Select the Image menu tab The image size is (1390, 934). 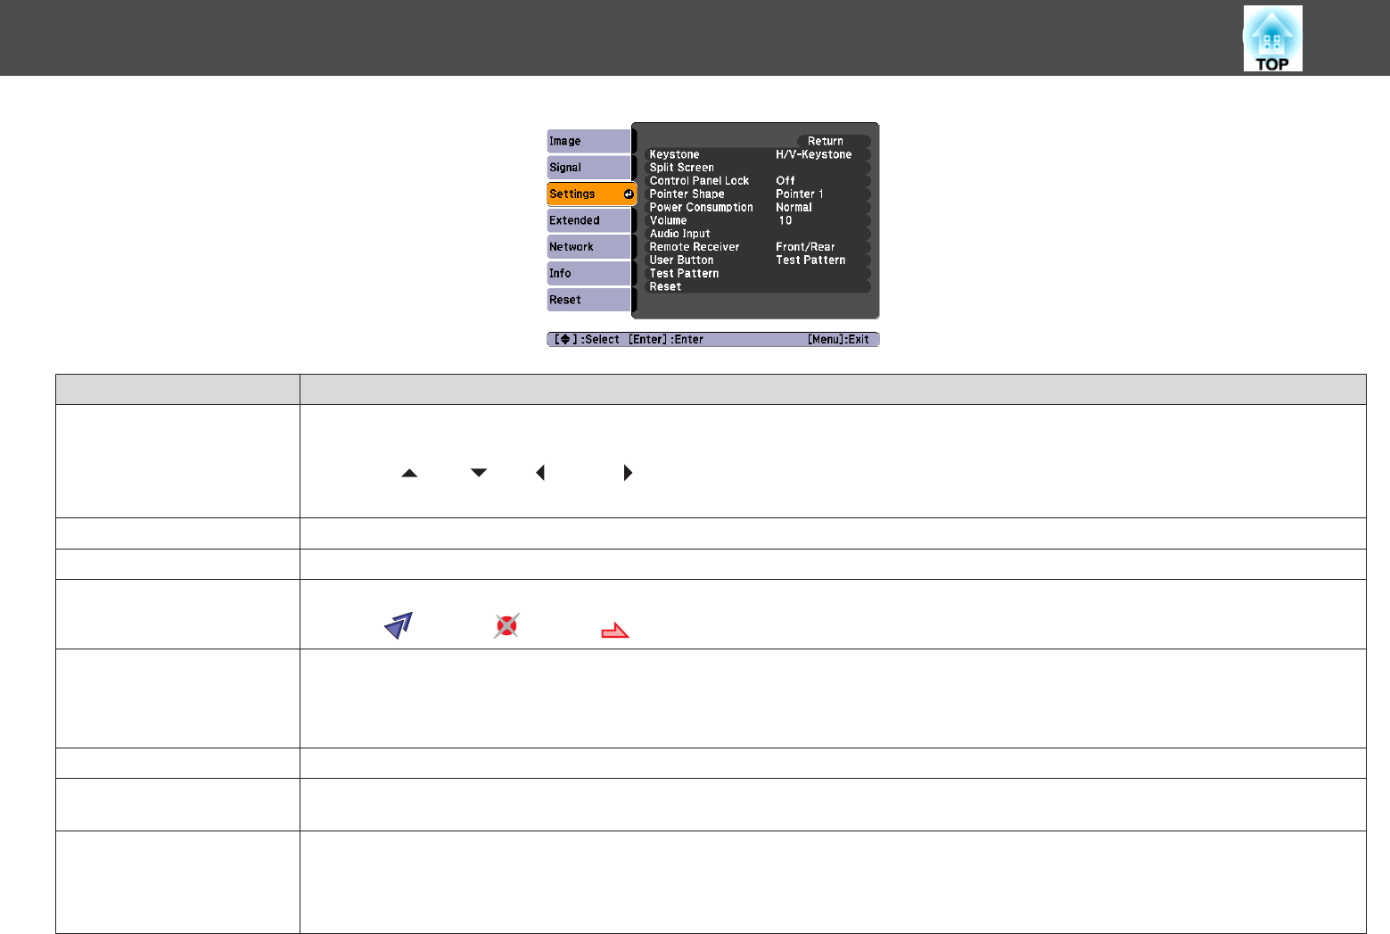[x=588, y=141]
